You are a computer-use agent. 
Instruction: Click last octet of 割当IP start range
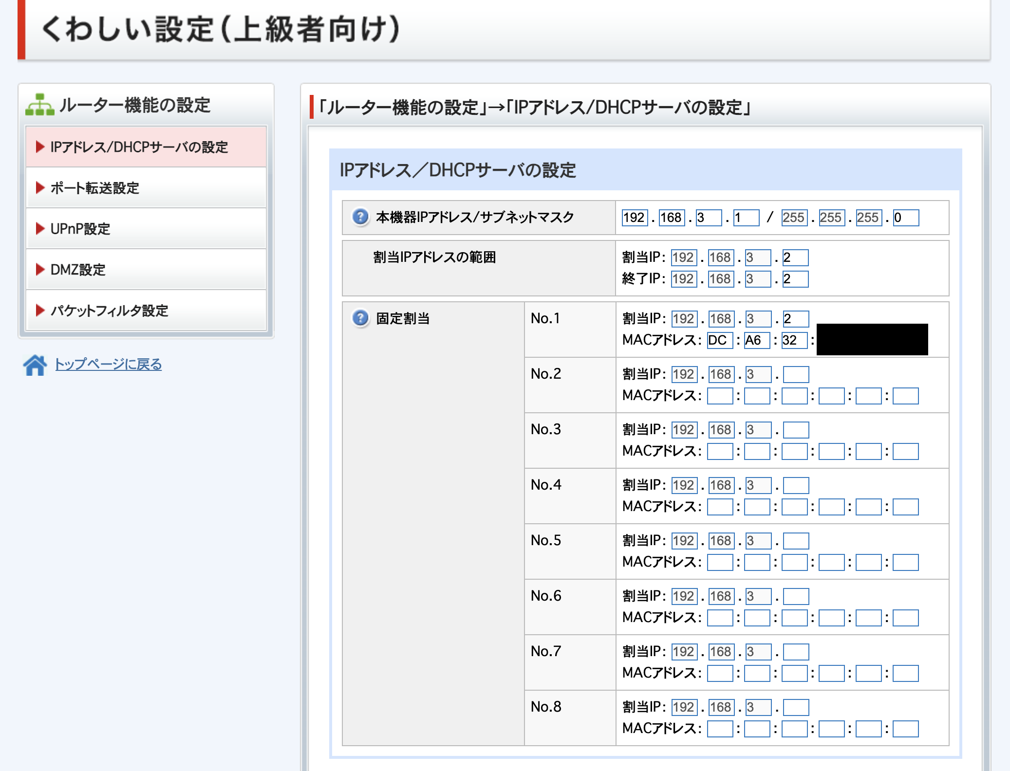(x=795, y=257)
